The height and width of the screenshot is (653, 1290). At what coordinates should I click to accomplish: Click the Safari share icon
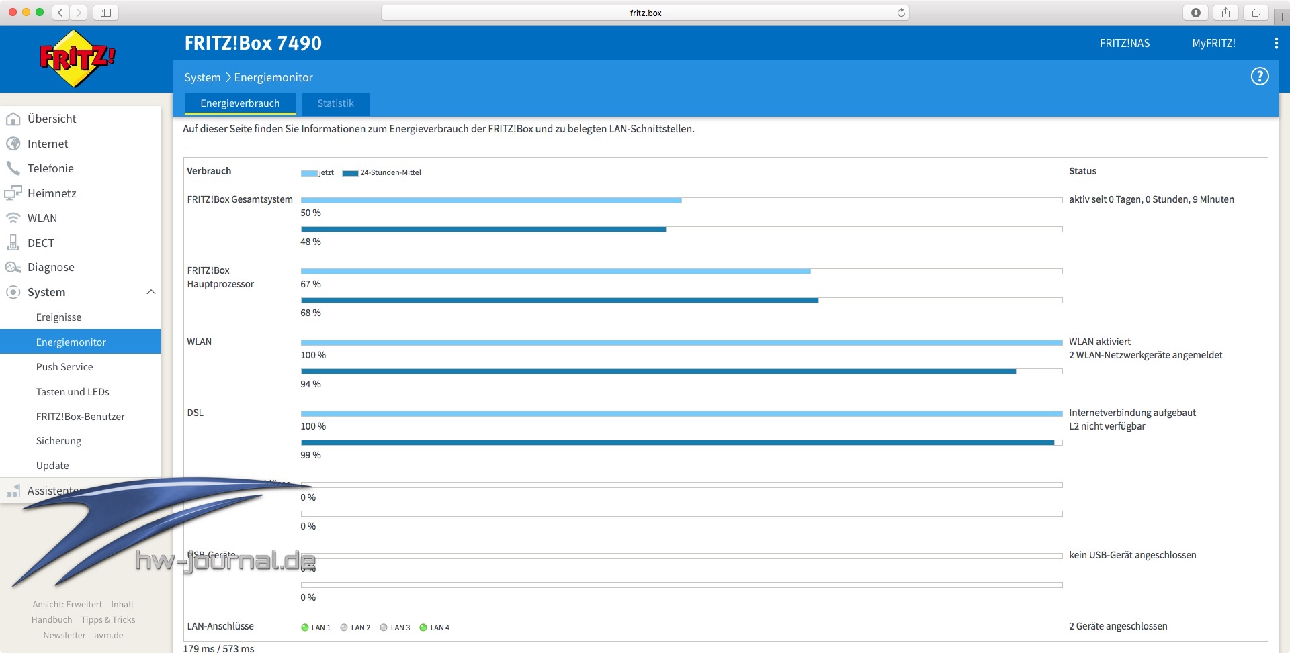point(1226,12)
